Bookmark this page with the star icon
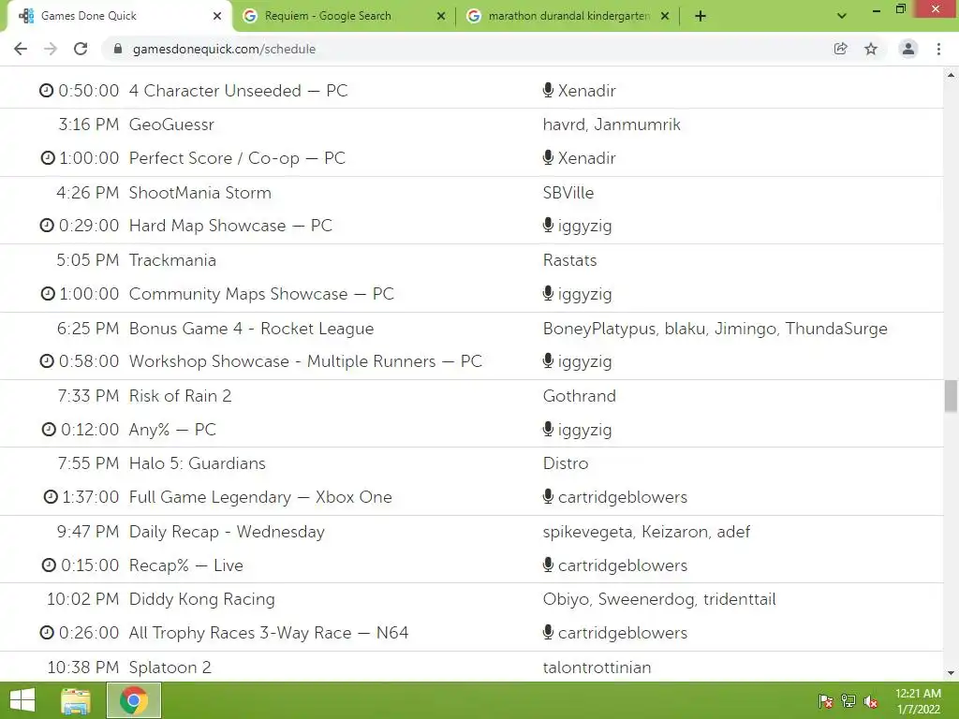The image size is (959, 719). (871, 49)
